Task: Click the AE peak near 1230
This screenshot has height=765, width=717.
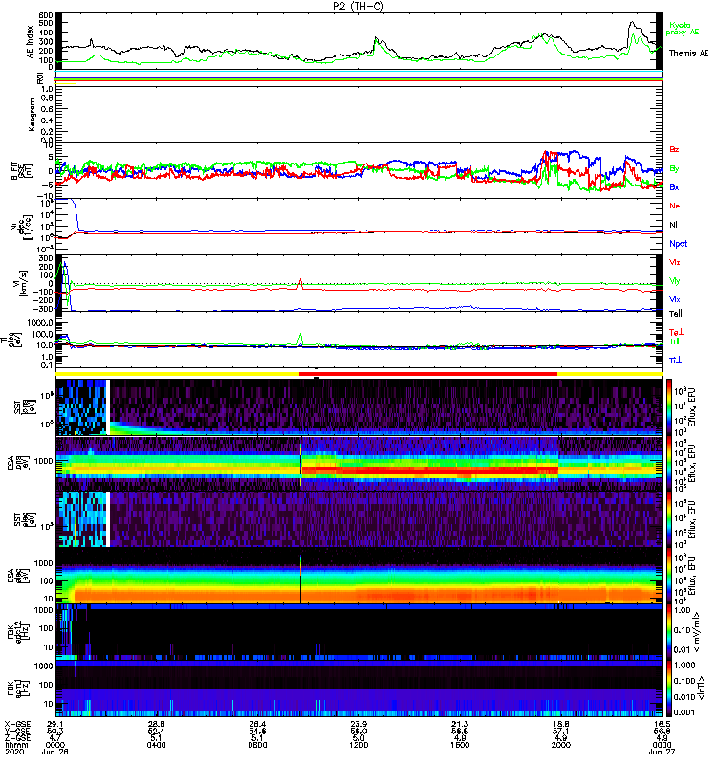Action: [375, 39]
